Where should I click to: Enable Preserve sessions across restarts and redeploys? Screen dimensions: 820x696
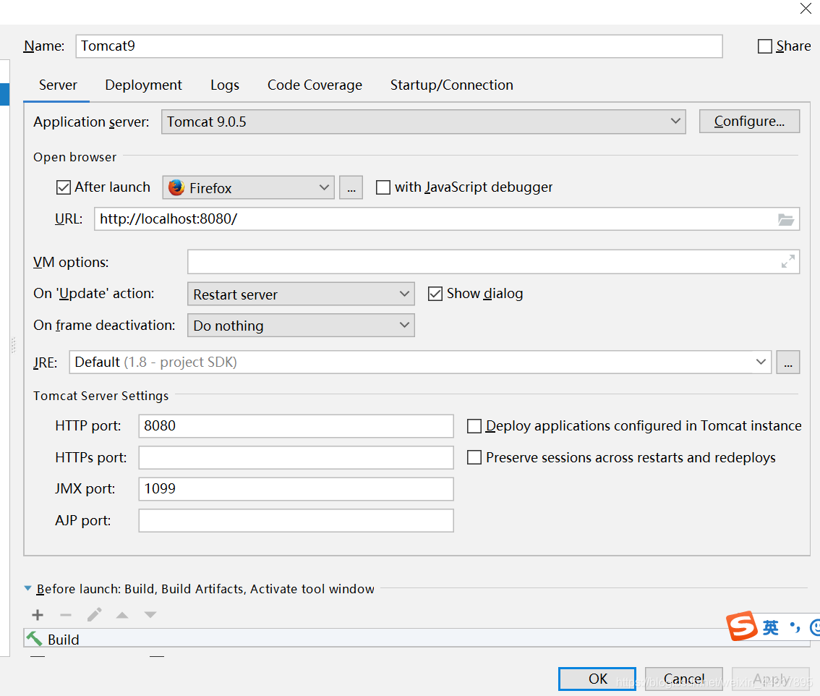(x=474, y=457)
